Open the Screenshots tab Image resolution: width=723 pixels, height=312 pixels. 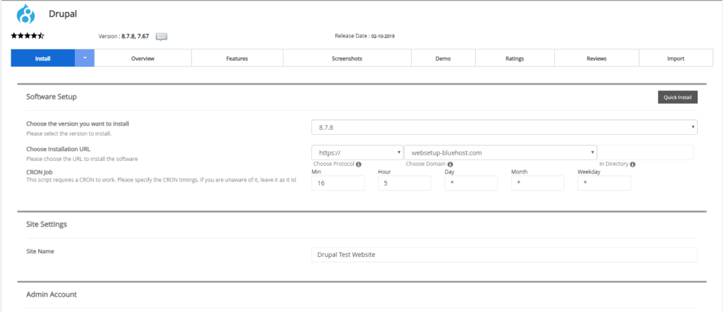coord(347,59)
